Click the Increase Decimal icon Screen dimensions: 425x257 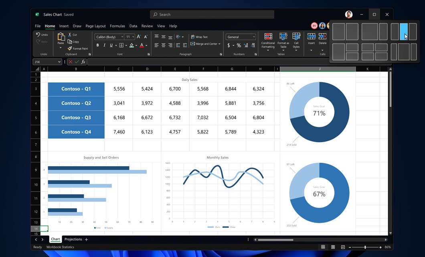tap(246, 45)
